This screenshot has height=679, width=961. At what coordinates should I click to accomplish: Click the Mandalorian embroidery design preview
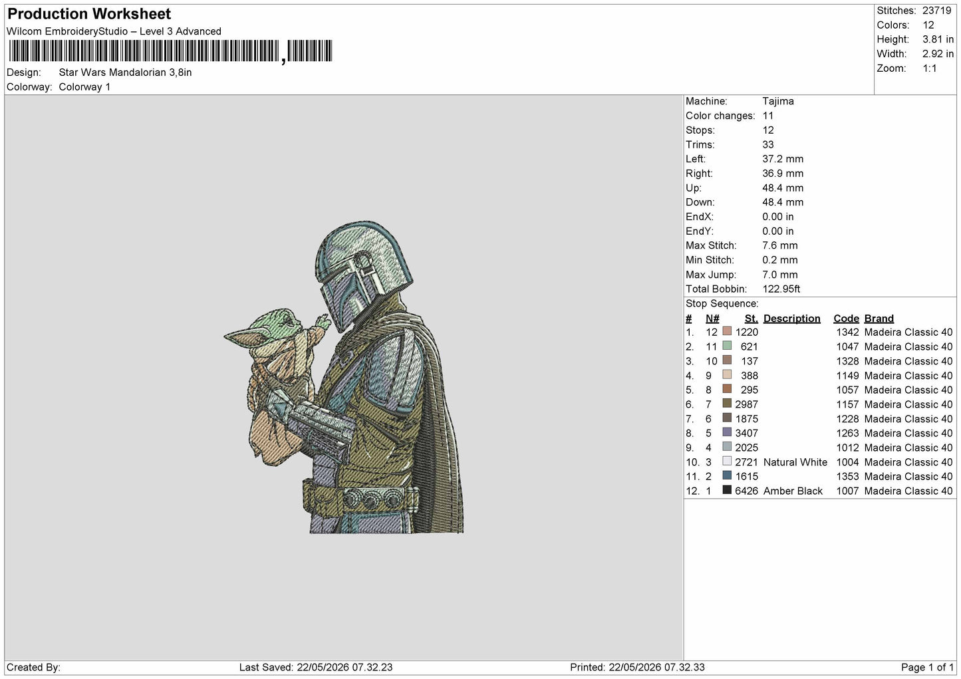click(344, 377)
